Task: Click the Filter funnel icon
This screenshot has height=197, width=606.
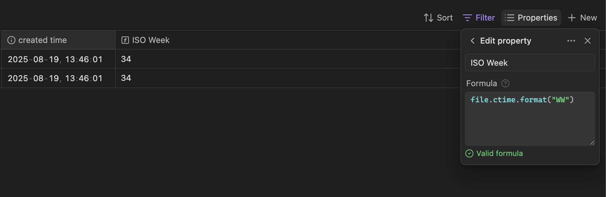Action: (467, 18)
